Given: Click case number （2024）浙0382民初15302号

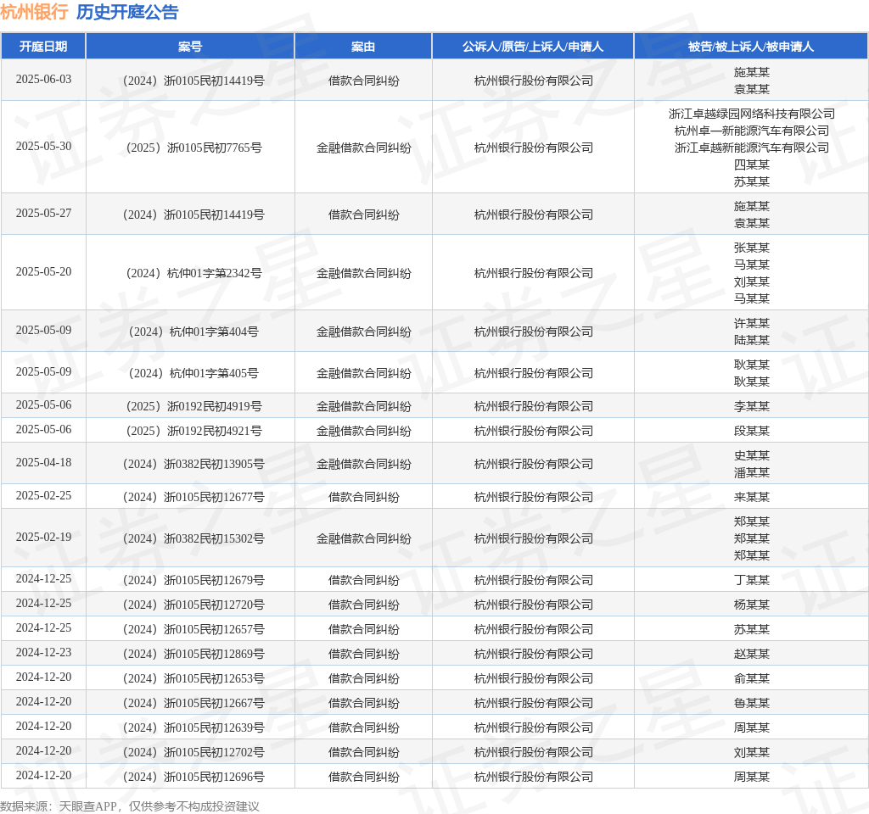Looking at the screenshot, I should pos(191,538).
